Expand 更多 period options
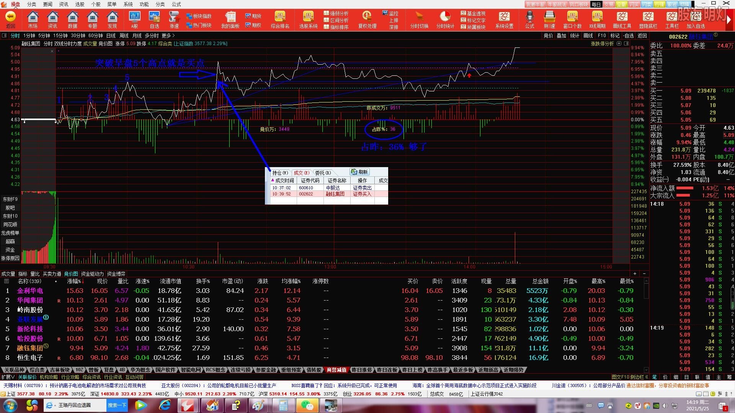735x413 pixels. 168,36
